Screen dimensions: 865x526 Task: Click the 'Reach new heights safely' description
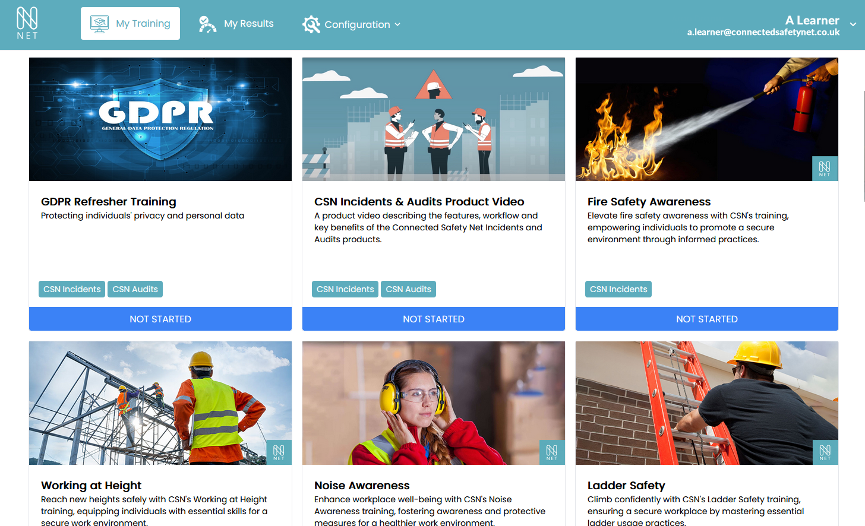tap(154, 511)
